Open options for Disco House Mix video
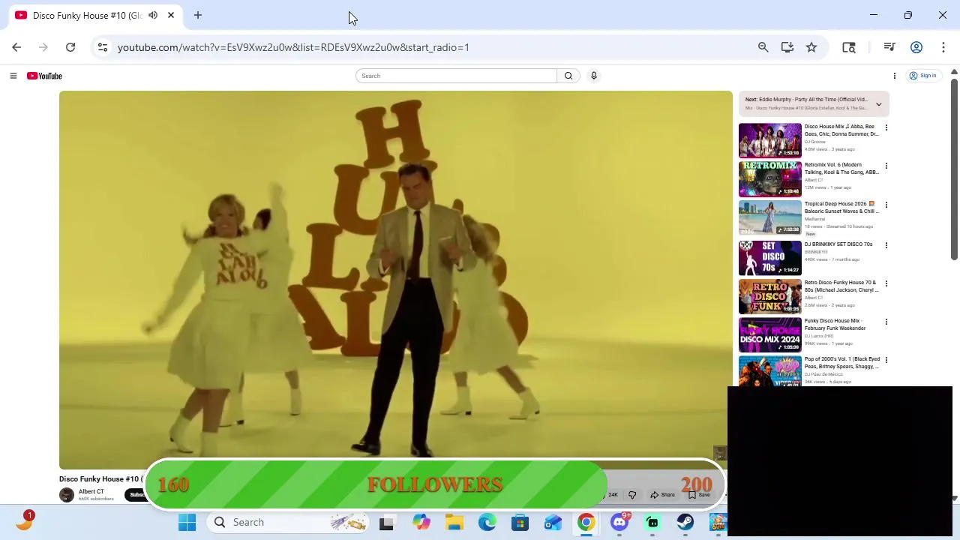 click(886, 128)
